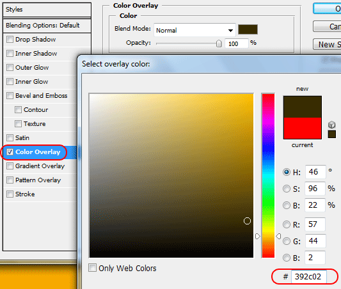Select the H hue radio button
This screenshot has height=289, width=341.
tap(287, 172)
